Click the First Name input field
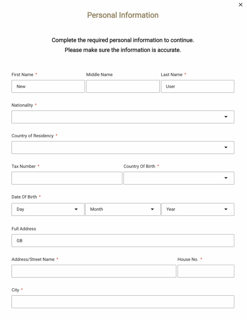The height and width of the screenshot is (320, 247). pos(48,87)
